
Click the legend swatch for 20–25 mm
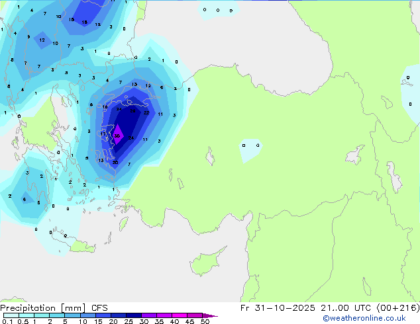[x=119, y=315]
